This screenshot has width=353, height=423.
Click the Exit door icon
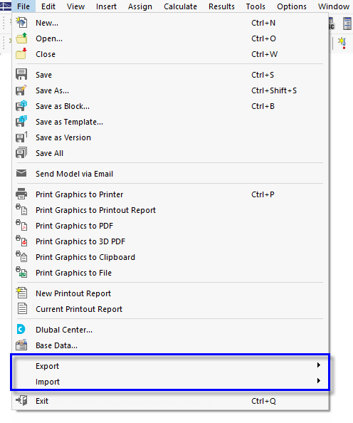pos(21,401)
